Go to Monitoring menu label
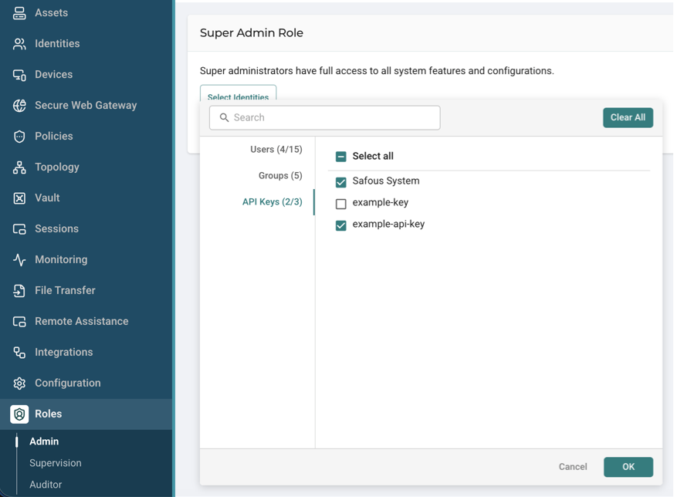Screen dimensions: 674x497 [61, 260]
